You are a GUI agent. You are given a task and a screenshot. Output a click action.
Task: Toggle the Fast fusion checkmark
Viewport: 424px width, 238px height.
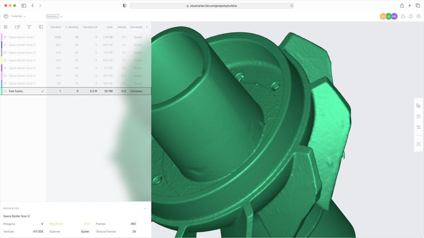[x=42, y=91]
